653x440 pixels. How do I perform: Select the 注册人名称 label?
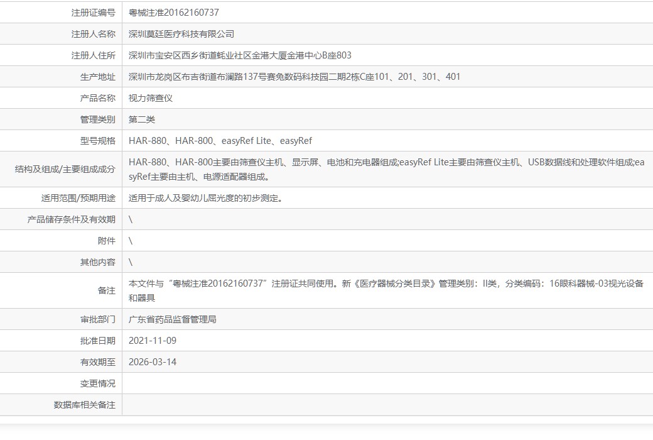[93, 34]
